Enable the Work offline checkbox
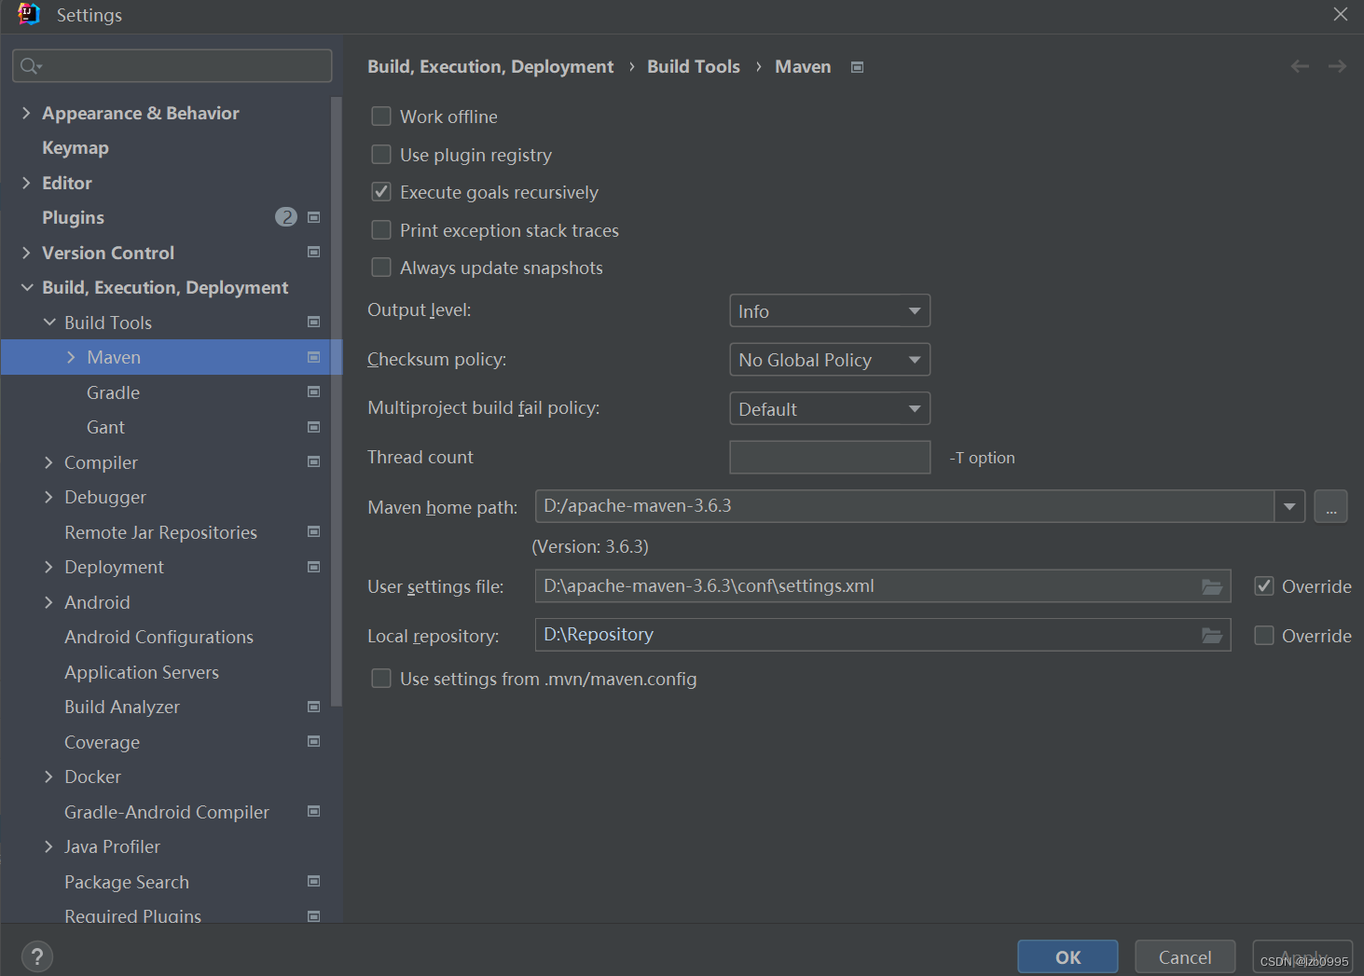The height and width of the screenshot is (976, 1364). tap(381, 117)
